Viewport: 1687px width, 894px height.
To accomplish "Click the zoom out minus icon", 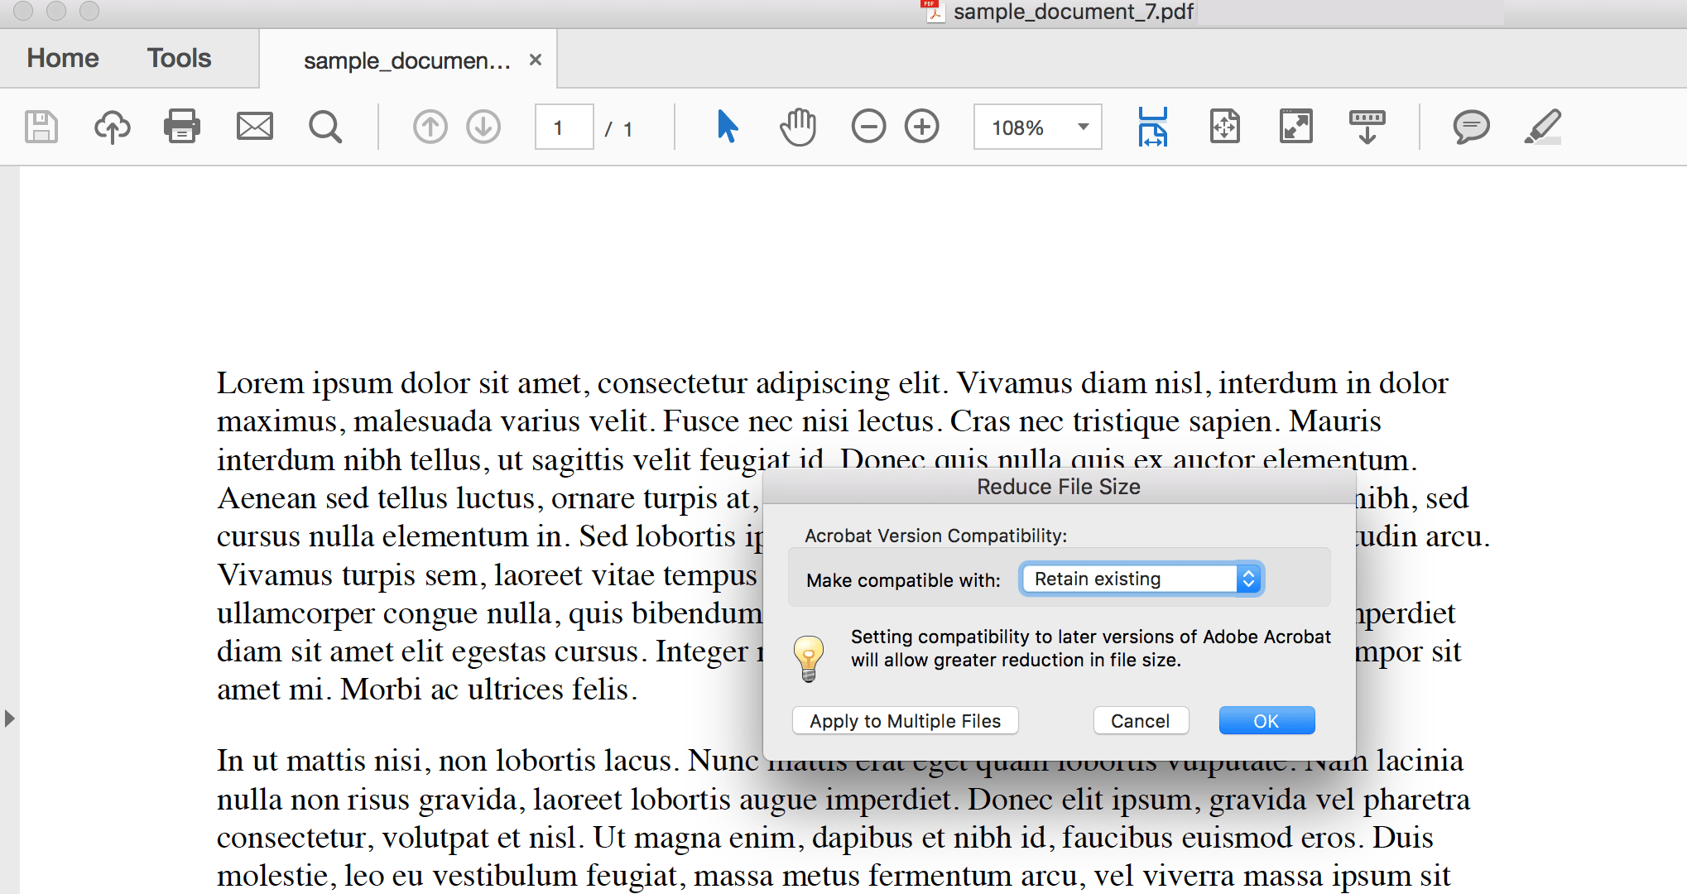I will click(x=868, y=127).
